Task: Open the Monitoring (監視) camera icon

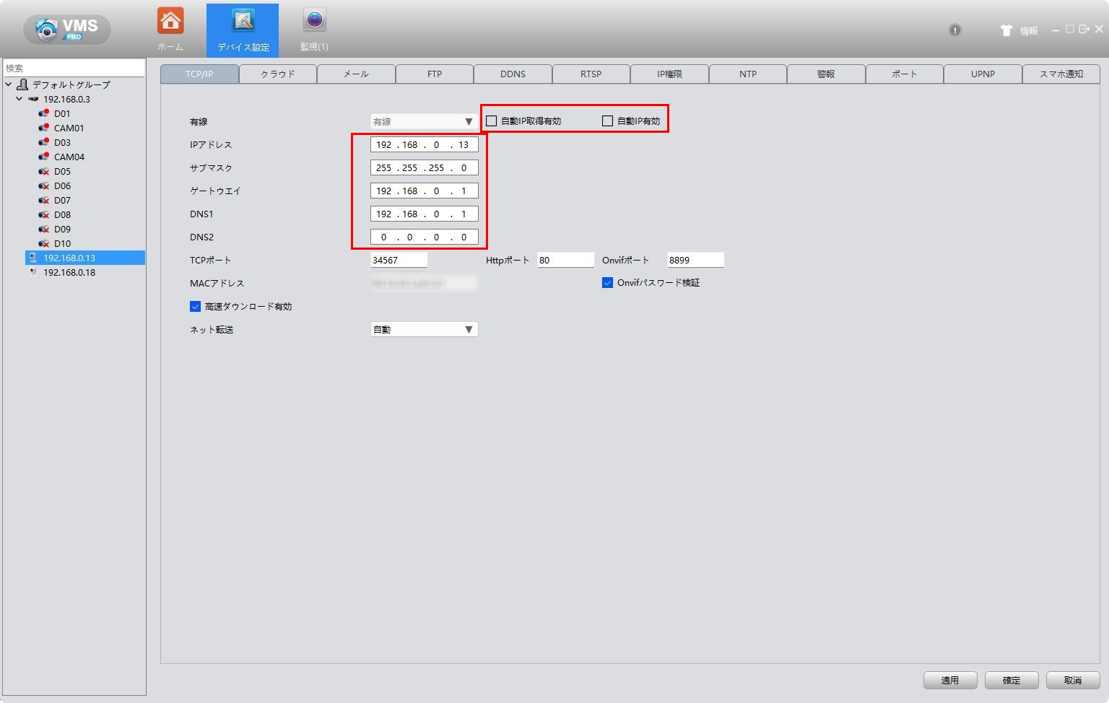Action: [x=314, y=22]
